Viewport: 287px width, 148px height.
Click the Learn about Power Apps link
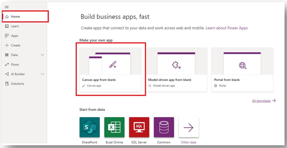point(227,28)
